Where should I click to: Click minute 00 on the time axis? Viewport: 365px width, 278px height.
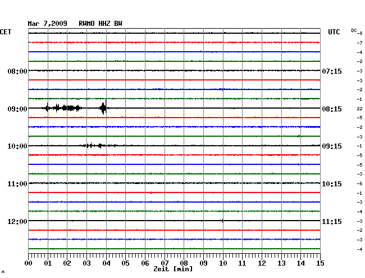(x=29, y=263)
